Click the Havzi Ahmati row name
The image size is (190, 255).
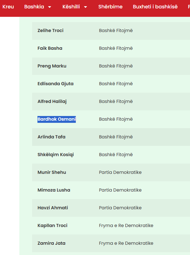[x=53, y=208]
